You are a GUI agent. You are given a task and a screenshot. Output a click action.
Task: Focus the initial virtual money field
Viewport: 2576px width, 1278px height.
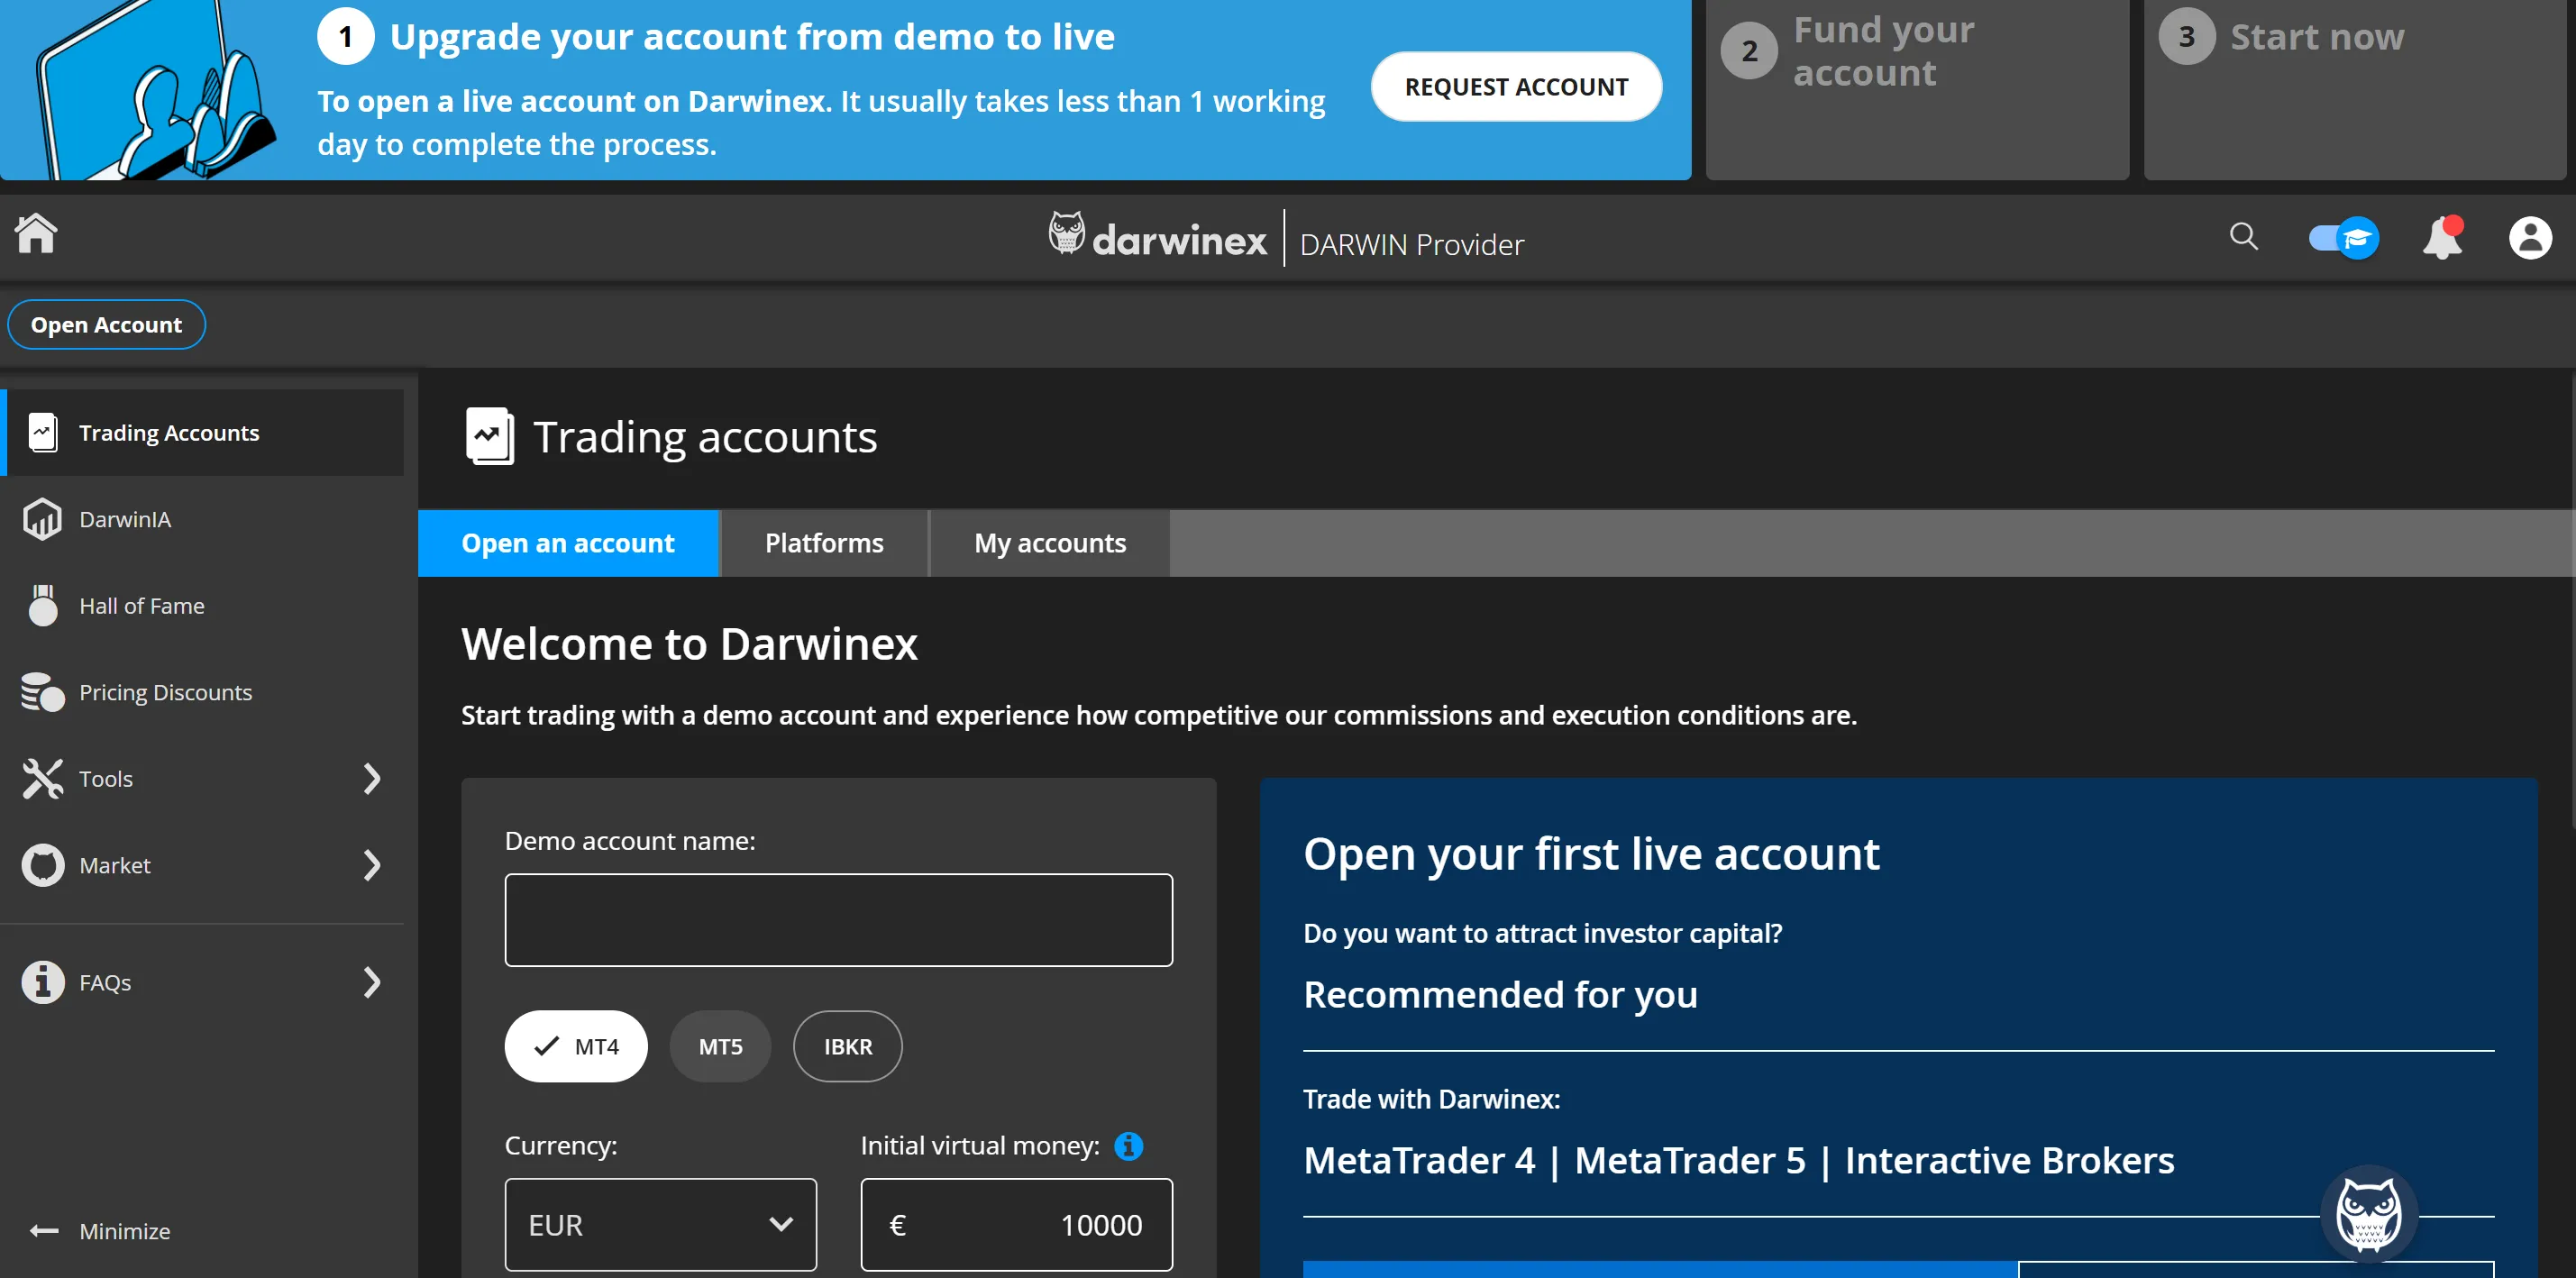point(1017,1225)
